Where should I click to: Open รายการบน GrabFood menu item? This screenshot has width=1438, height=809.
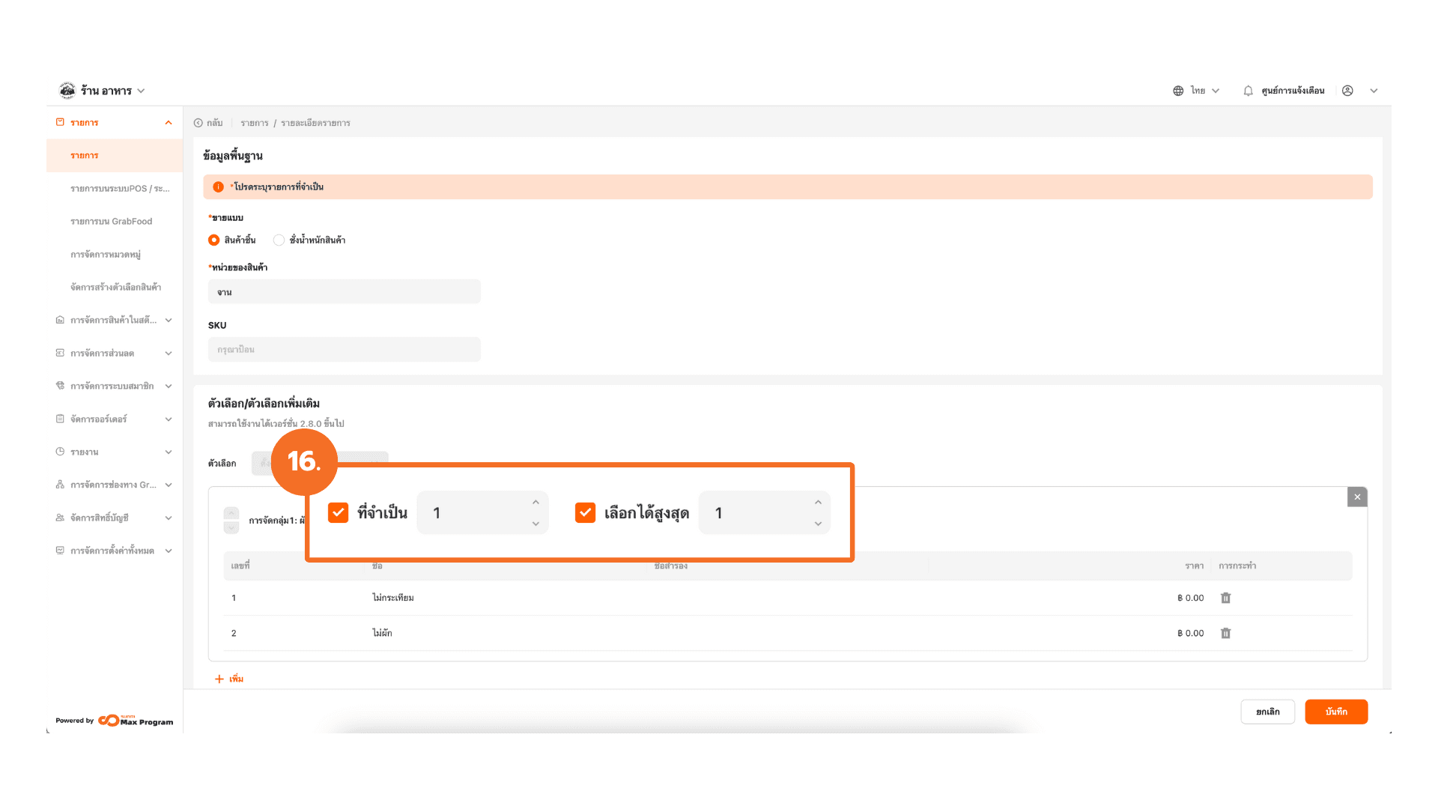(x=111, y=221)
